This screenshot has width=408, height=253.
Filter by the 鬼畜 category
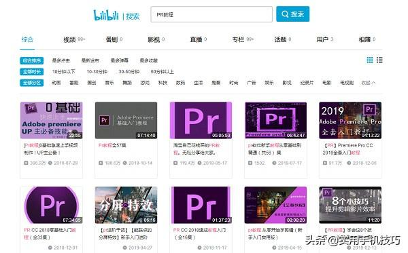[x=216, y=83]
